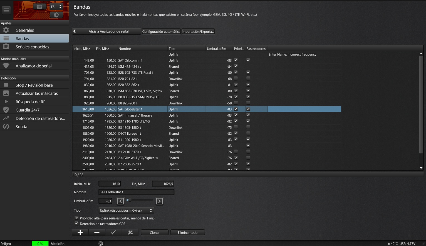The height and width of the screenshot is (246, 426).
Task: Click the Eliminar todo button
Action: (x=188, y=232)
